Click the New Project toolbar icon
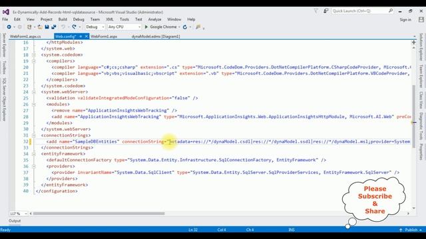The width and height of the screenshot is (426, 239). [29, 27]
